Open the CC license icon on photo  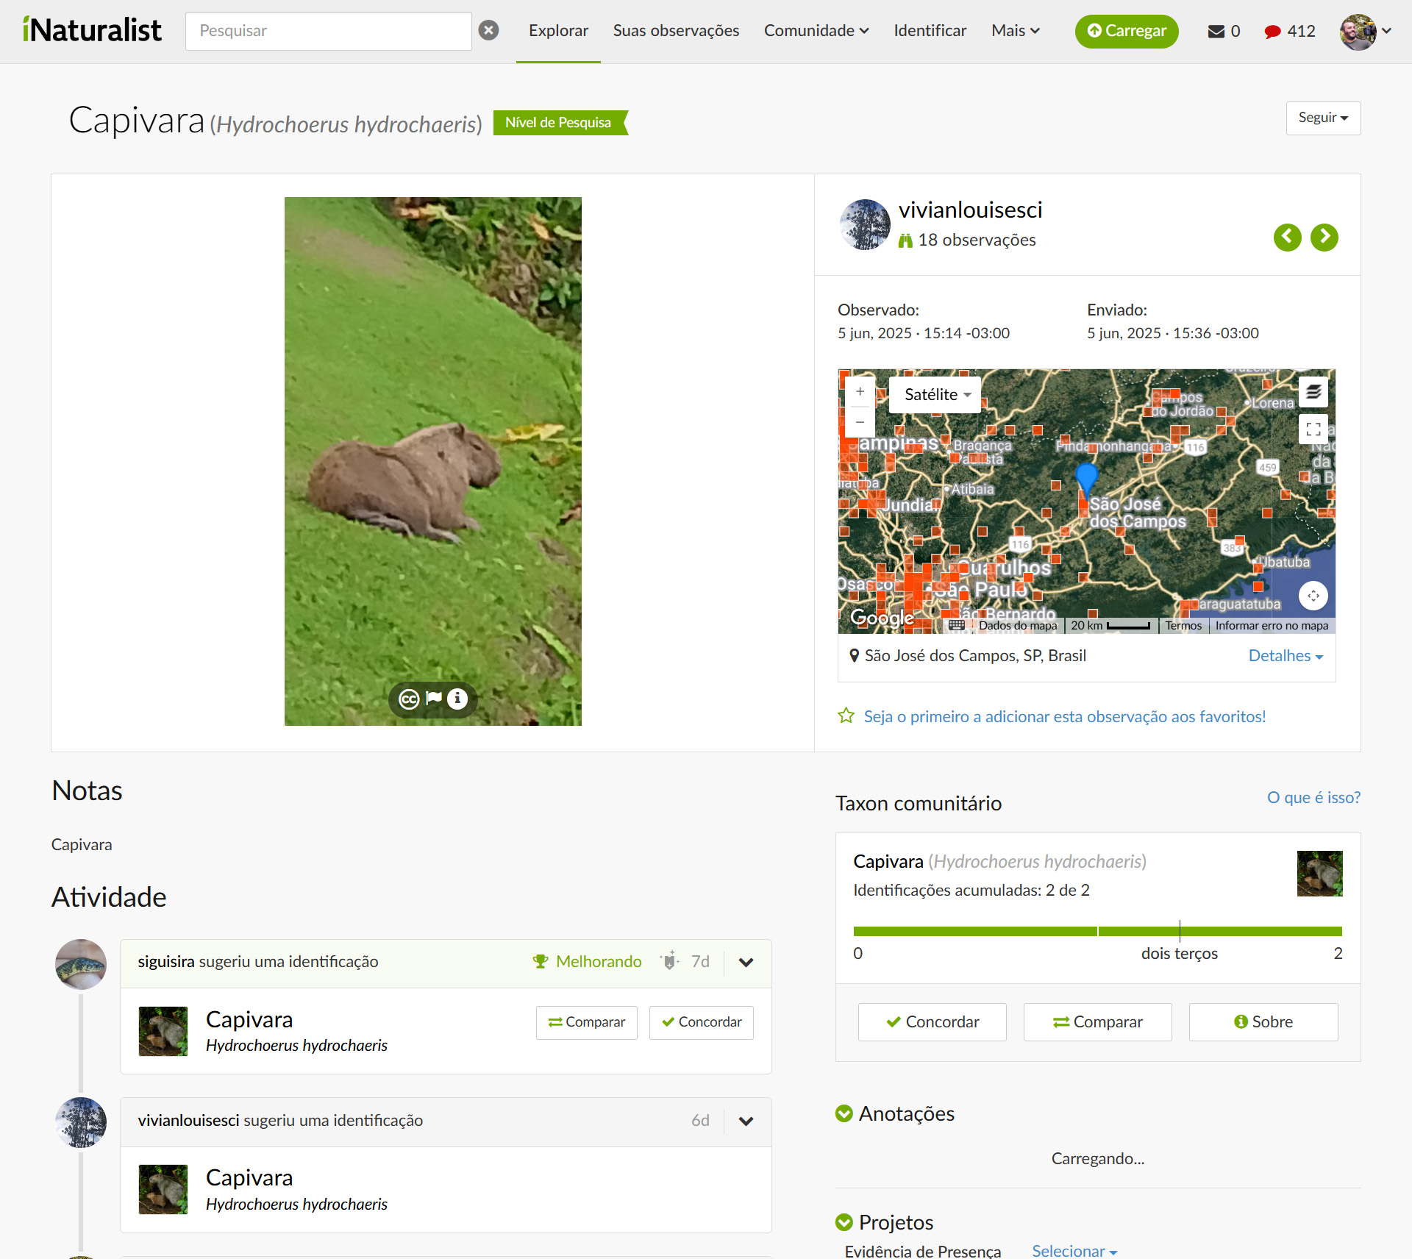[x=408, y=699]
